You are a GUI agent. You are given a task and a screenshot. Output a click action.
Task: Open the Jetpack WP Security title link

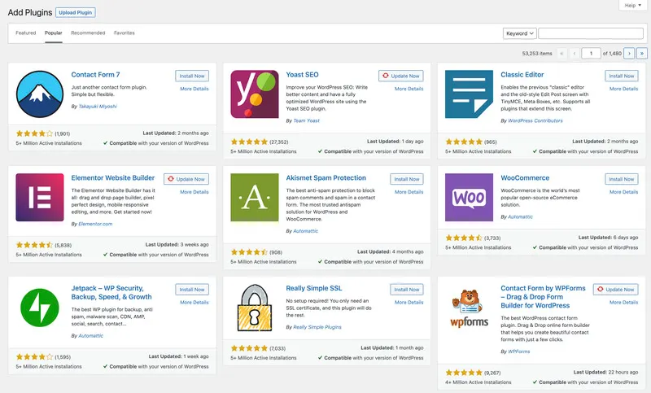tap(111, 293)
